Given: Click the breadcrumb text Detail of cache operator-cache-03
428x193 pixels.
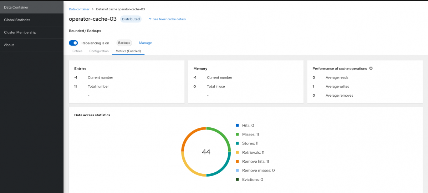Looking at the screenshot, I should 121,9.
